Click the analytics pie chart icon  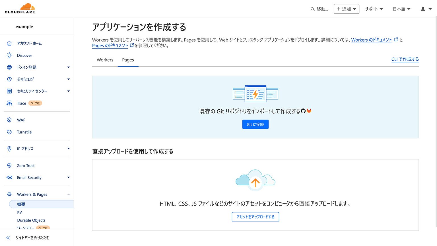[9, 79]
